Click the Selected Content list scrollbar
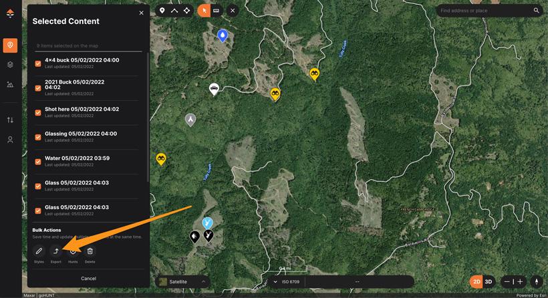This screenshot has width=548, height=298. (x=148, y=117)
